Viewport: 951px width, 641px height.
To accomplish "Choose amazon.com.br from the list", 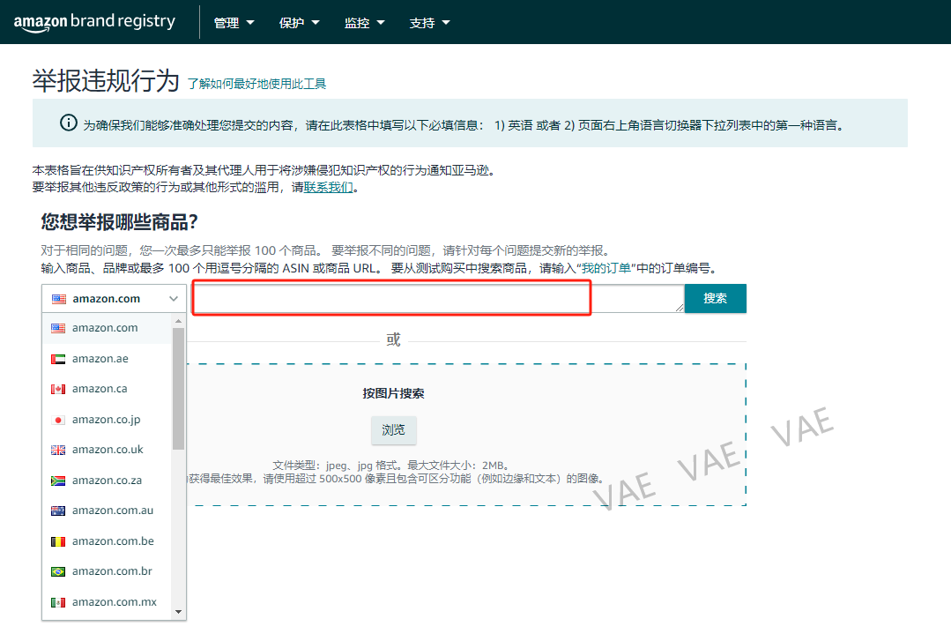I will pos(107,571).
